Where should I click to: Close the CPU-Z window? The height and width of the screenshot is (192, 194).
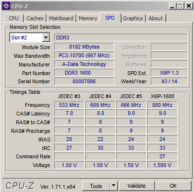click(189, 6)
